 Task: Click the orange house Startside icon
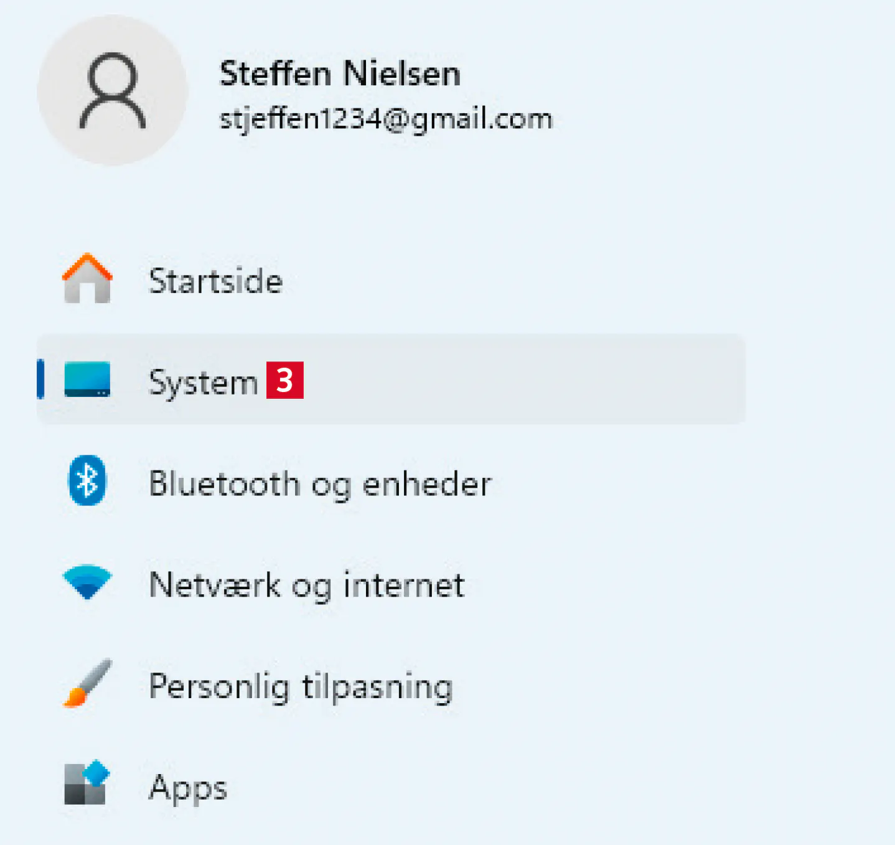[87, 279]
